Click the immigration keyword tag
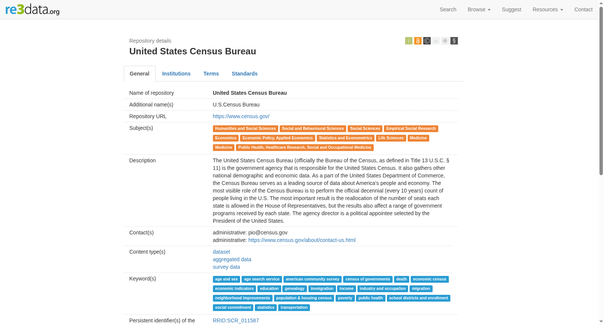Viewport: 604px width, 325px height. [322, 289]
